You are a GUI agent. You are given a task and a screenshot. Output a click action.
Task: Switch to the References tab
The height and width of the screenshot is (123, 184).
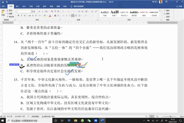[38, 6]
